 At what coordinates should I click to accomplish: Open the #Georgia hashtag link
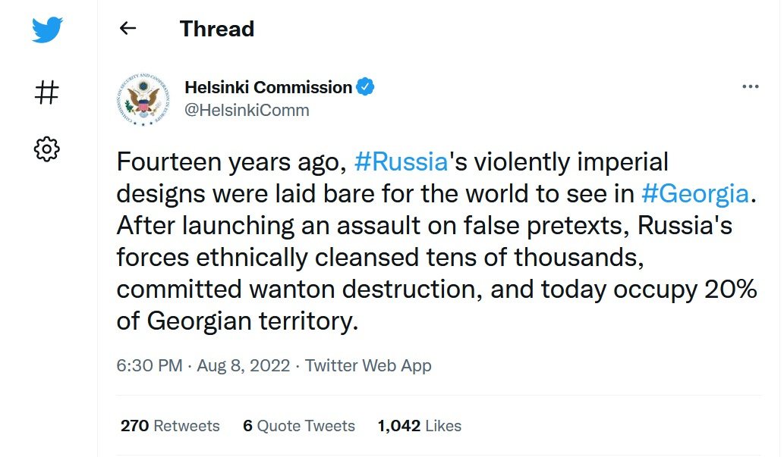tap(695, 194)
